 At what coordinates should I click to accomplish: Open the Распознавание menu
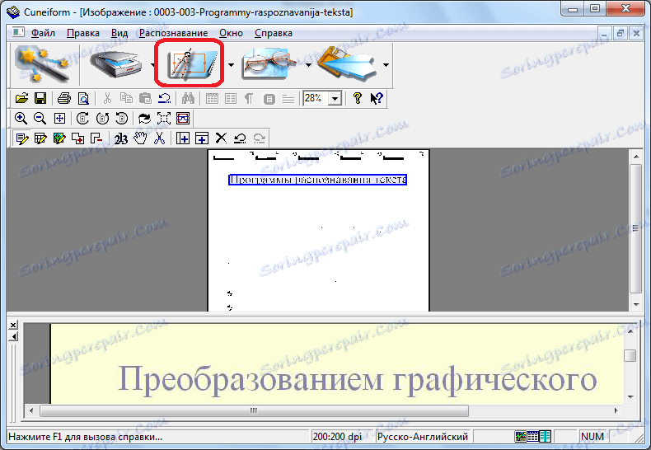click(174, 33)
